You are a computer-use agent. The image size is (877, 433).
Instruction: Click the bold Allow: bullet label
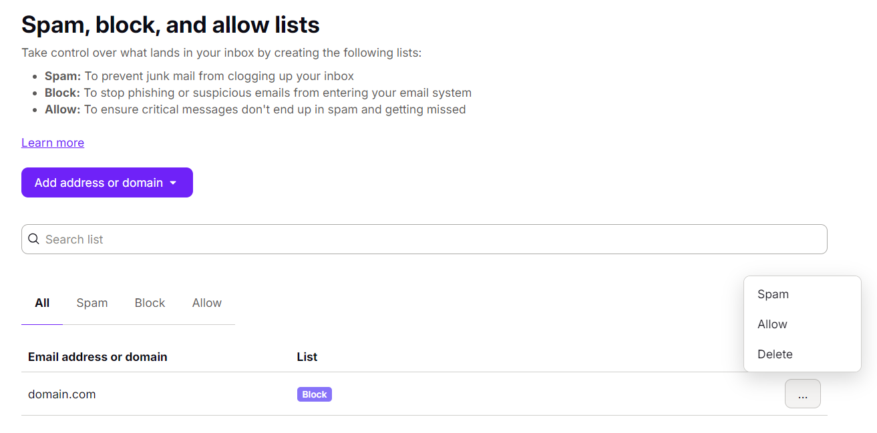[x=63, y=109]
